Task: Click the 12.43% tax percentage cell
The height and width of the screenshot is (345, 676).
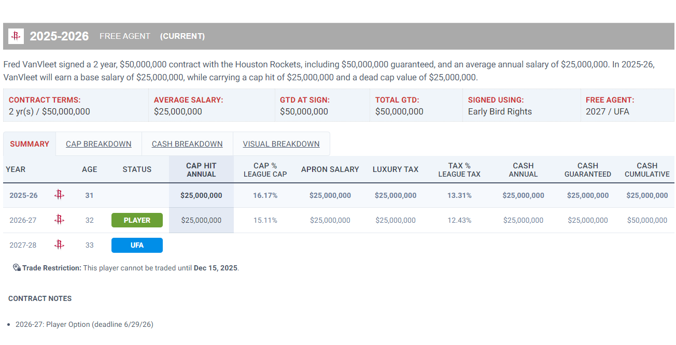Action: (x=459, y=220)
